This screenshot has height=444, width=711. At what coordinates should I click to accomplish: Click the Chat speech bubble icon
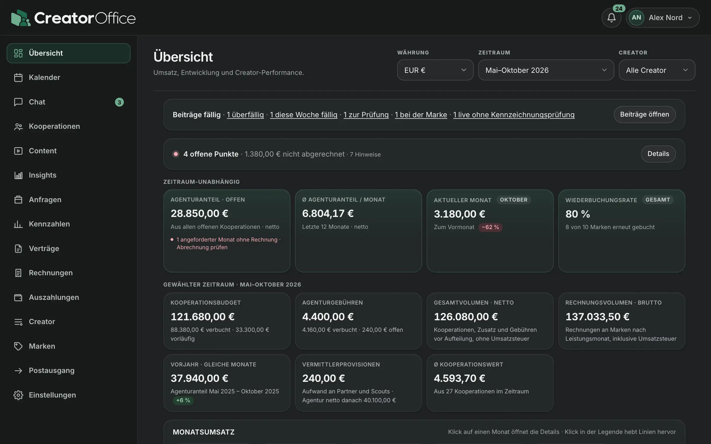pos(18,102)
